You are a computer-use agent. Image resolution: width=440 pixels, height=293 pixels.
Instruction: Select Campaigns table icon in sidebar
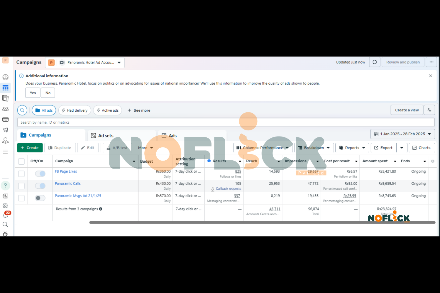[5, 88]
